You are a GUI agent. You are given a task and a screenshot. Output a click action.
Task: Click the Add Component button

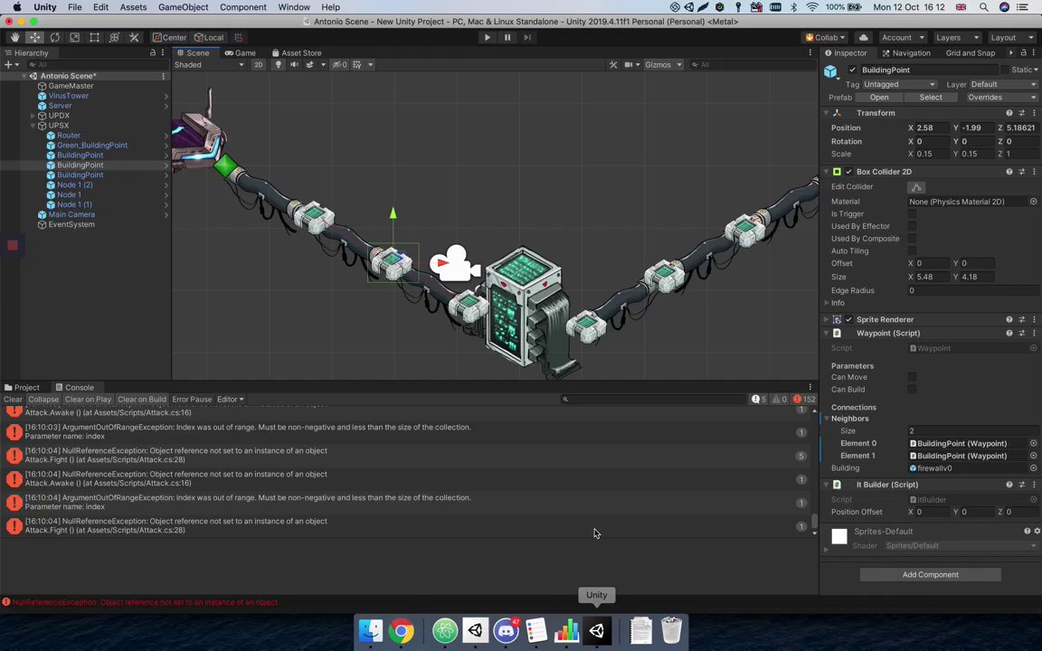tap(931, 575)
